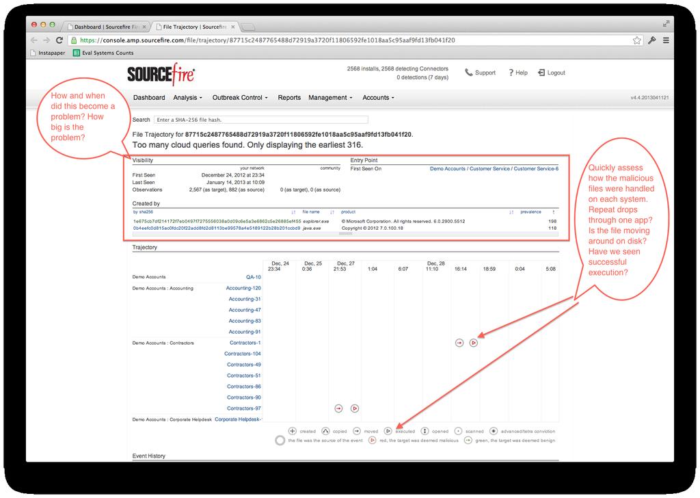Open the QA-10 computer link
This screenshot has height=498, width=700.
click(254, 277)
